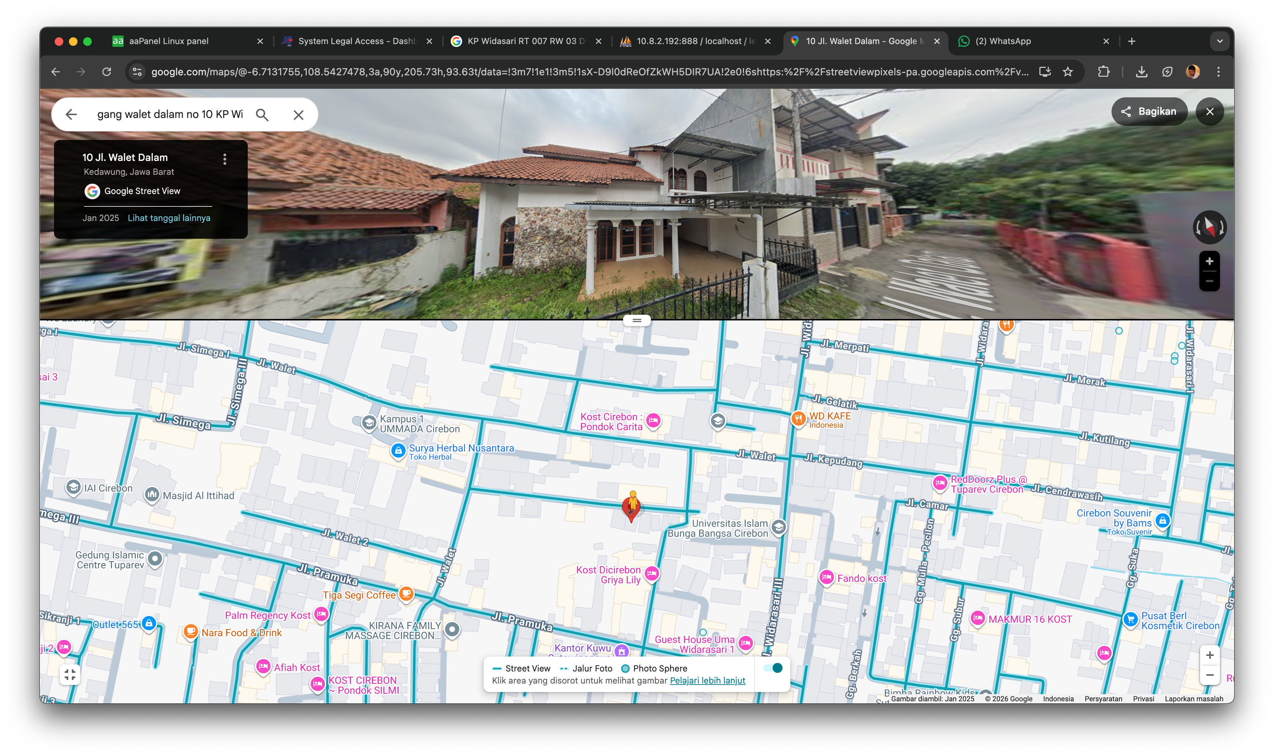The width and height of the screenshot is (1274, 756).
Task: Click the search magnifier icon in Maps
Action: (262, 115)
